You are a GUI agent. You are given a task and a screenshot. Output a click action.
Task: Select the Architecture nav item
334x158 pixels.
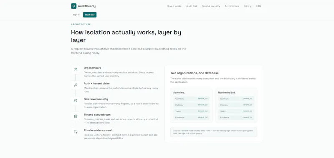pos(232,6)
